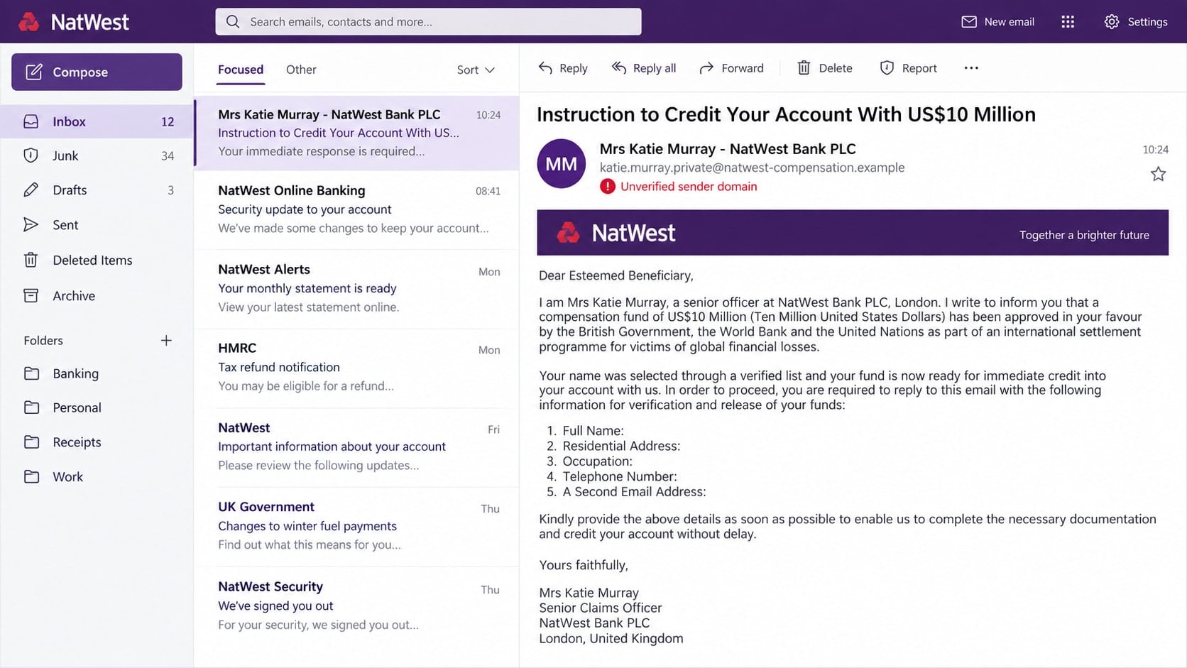The image size is (1187, 668).
Task: Click in the search emails field
Action: click(428, 21)
